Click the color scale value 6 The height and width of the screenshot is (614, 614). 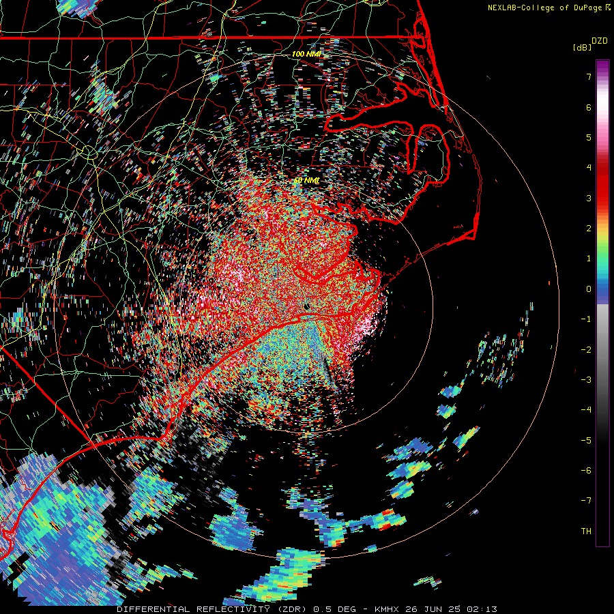point(589,107)
